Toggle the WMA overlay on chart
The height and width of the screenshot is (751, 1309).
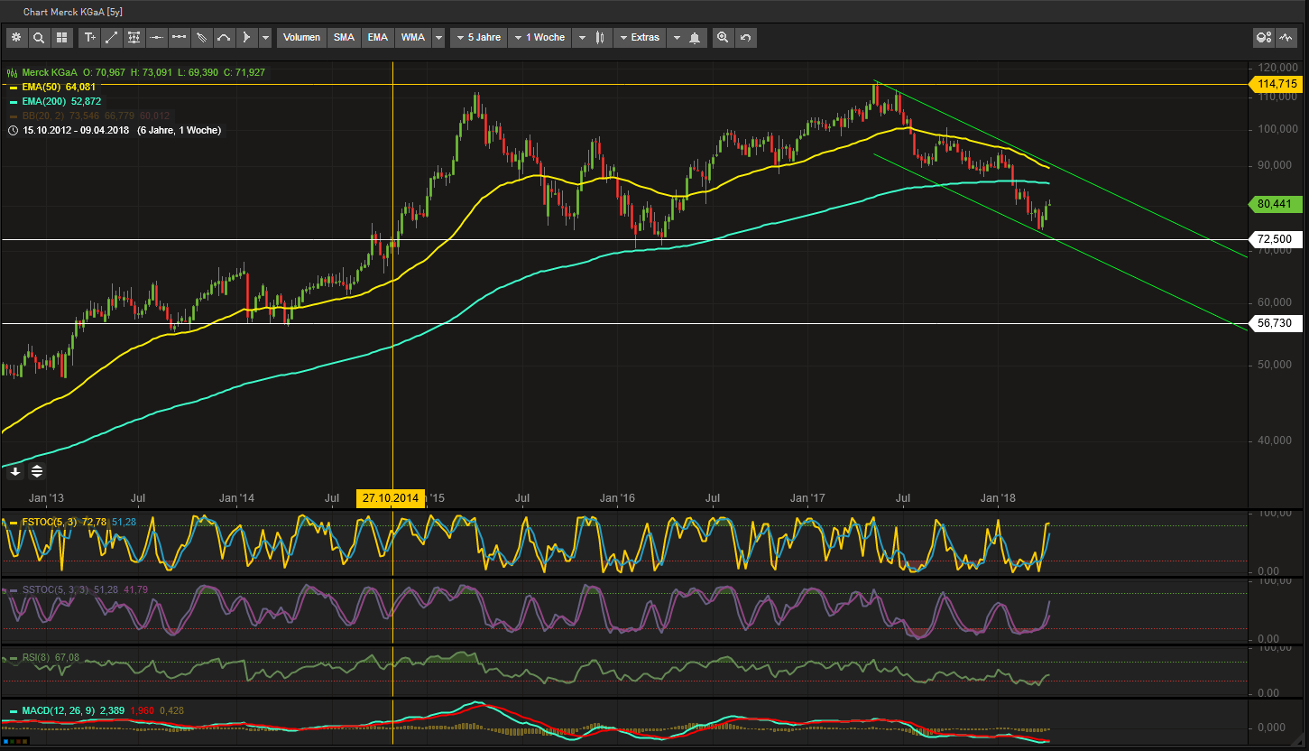pos(412,37)
